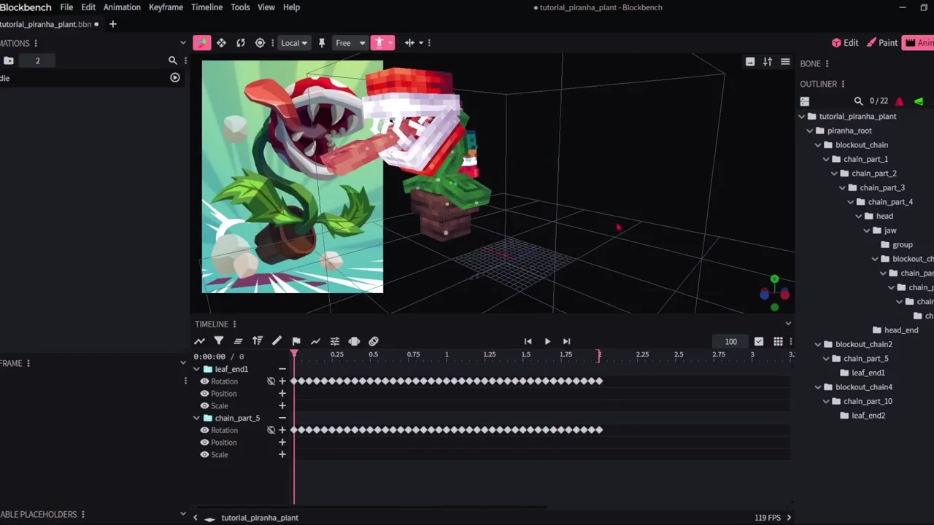Collapse leaf_end1 timeline group
934x525 pixels.
[196, 369]
